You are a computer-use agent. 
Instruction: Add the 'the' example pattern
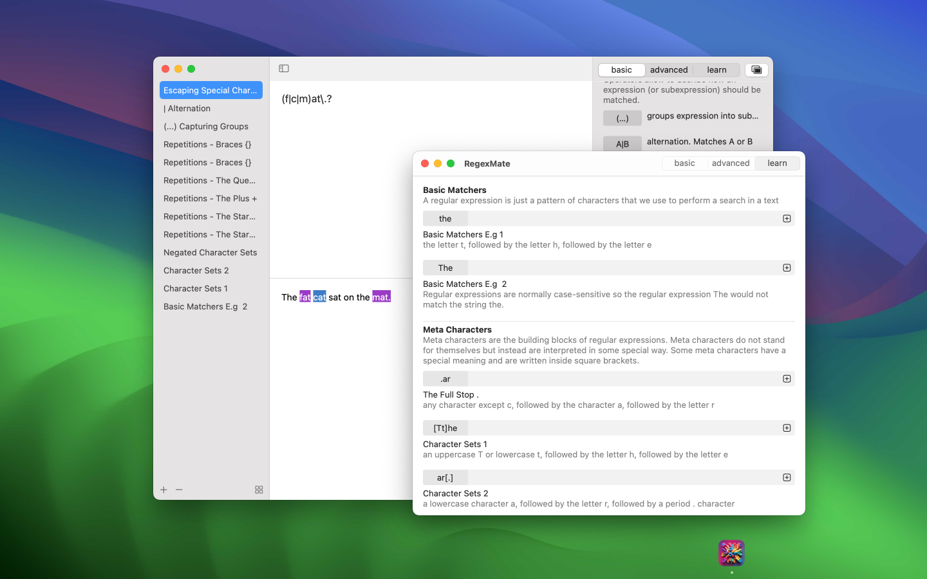[787, 219]
